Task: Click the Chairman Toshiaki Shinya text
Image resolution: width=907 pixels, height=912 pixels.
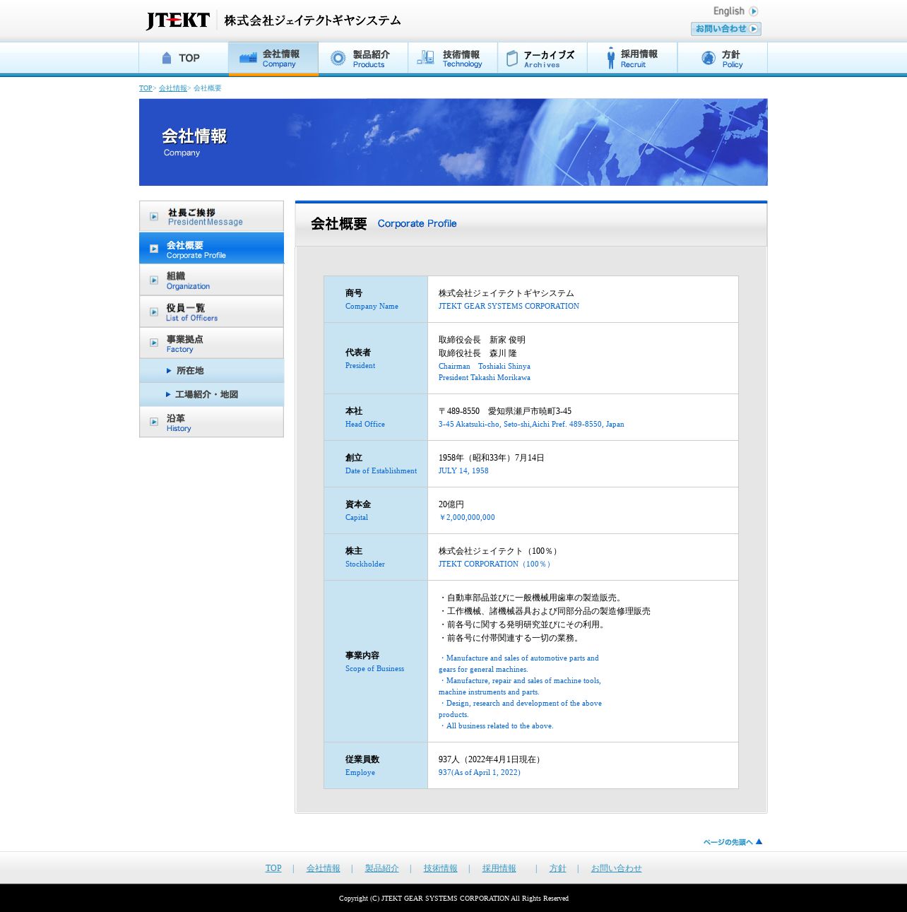Action: click(485, 366)
